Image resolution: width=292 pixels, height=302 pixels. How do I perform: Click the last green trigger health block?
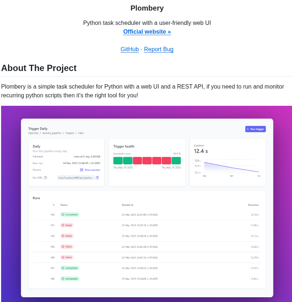click(176, 161)
